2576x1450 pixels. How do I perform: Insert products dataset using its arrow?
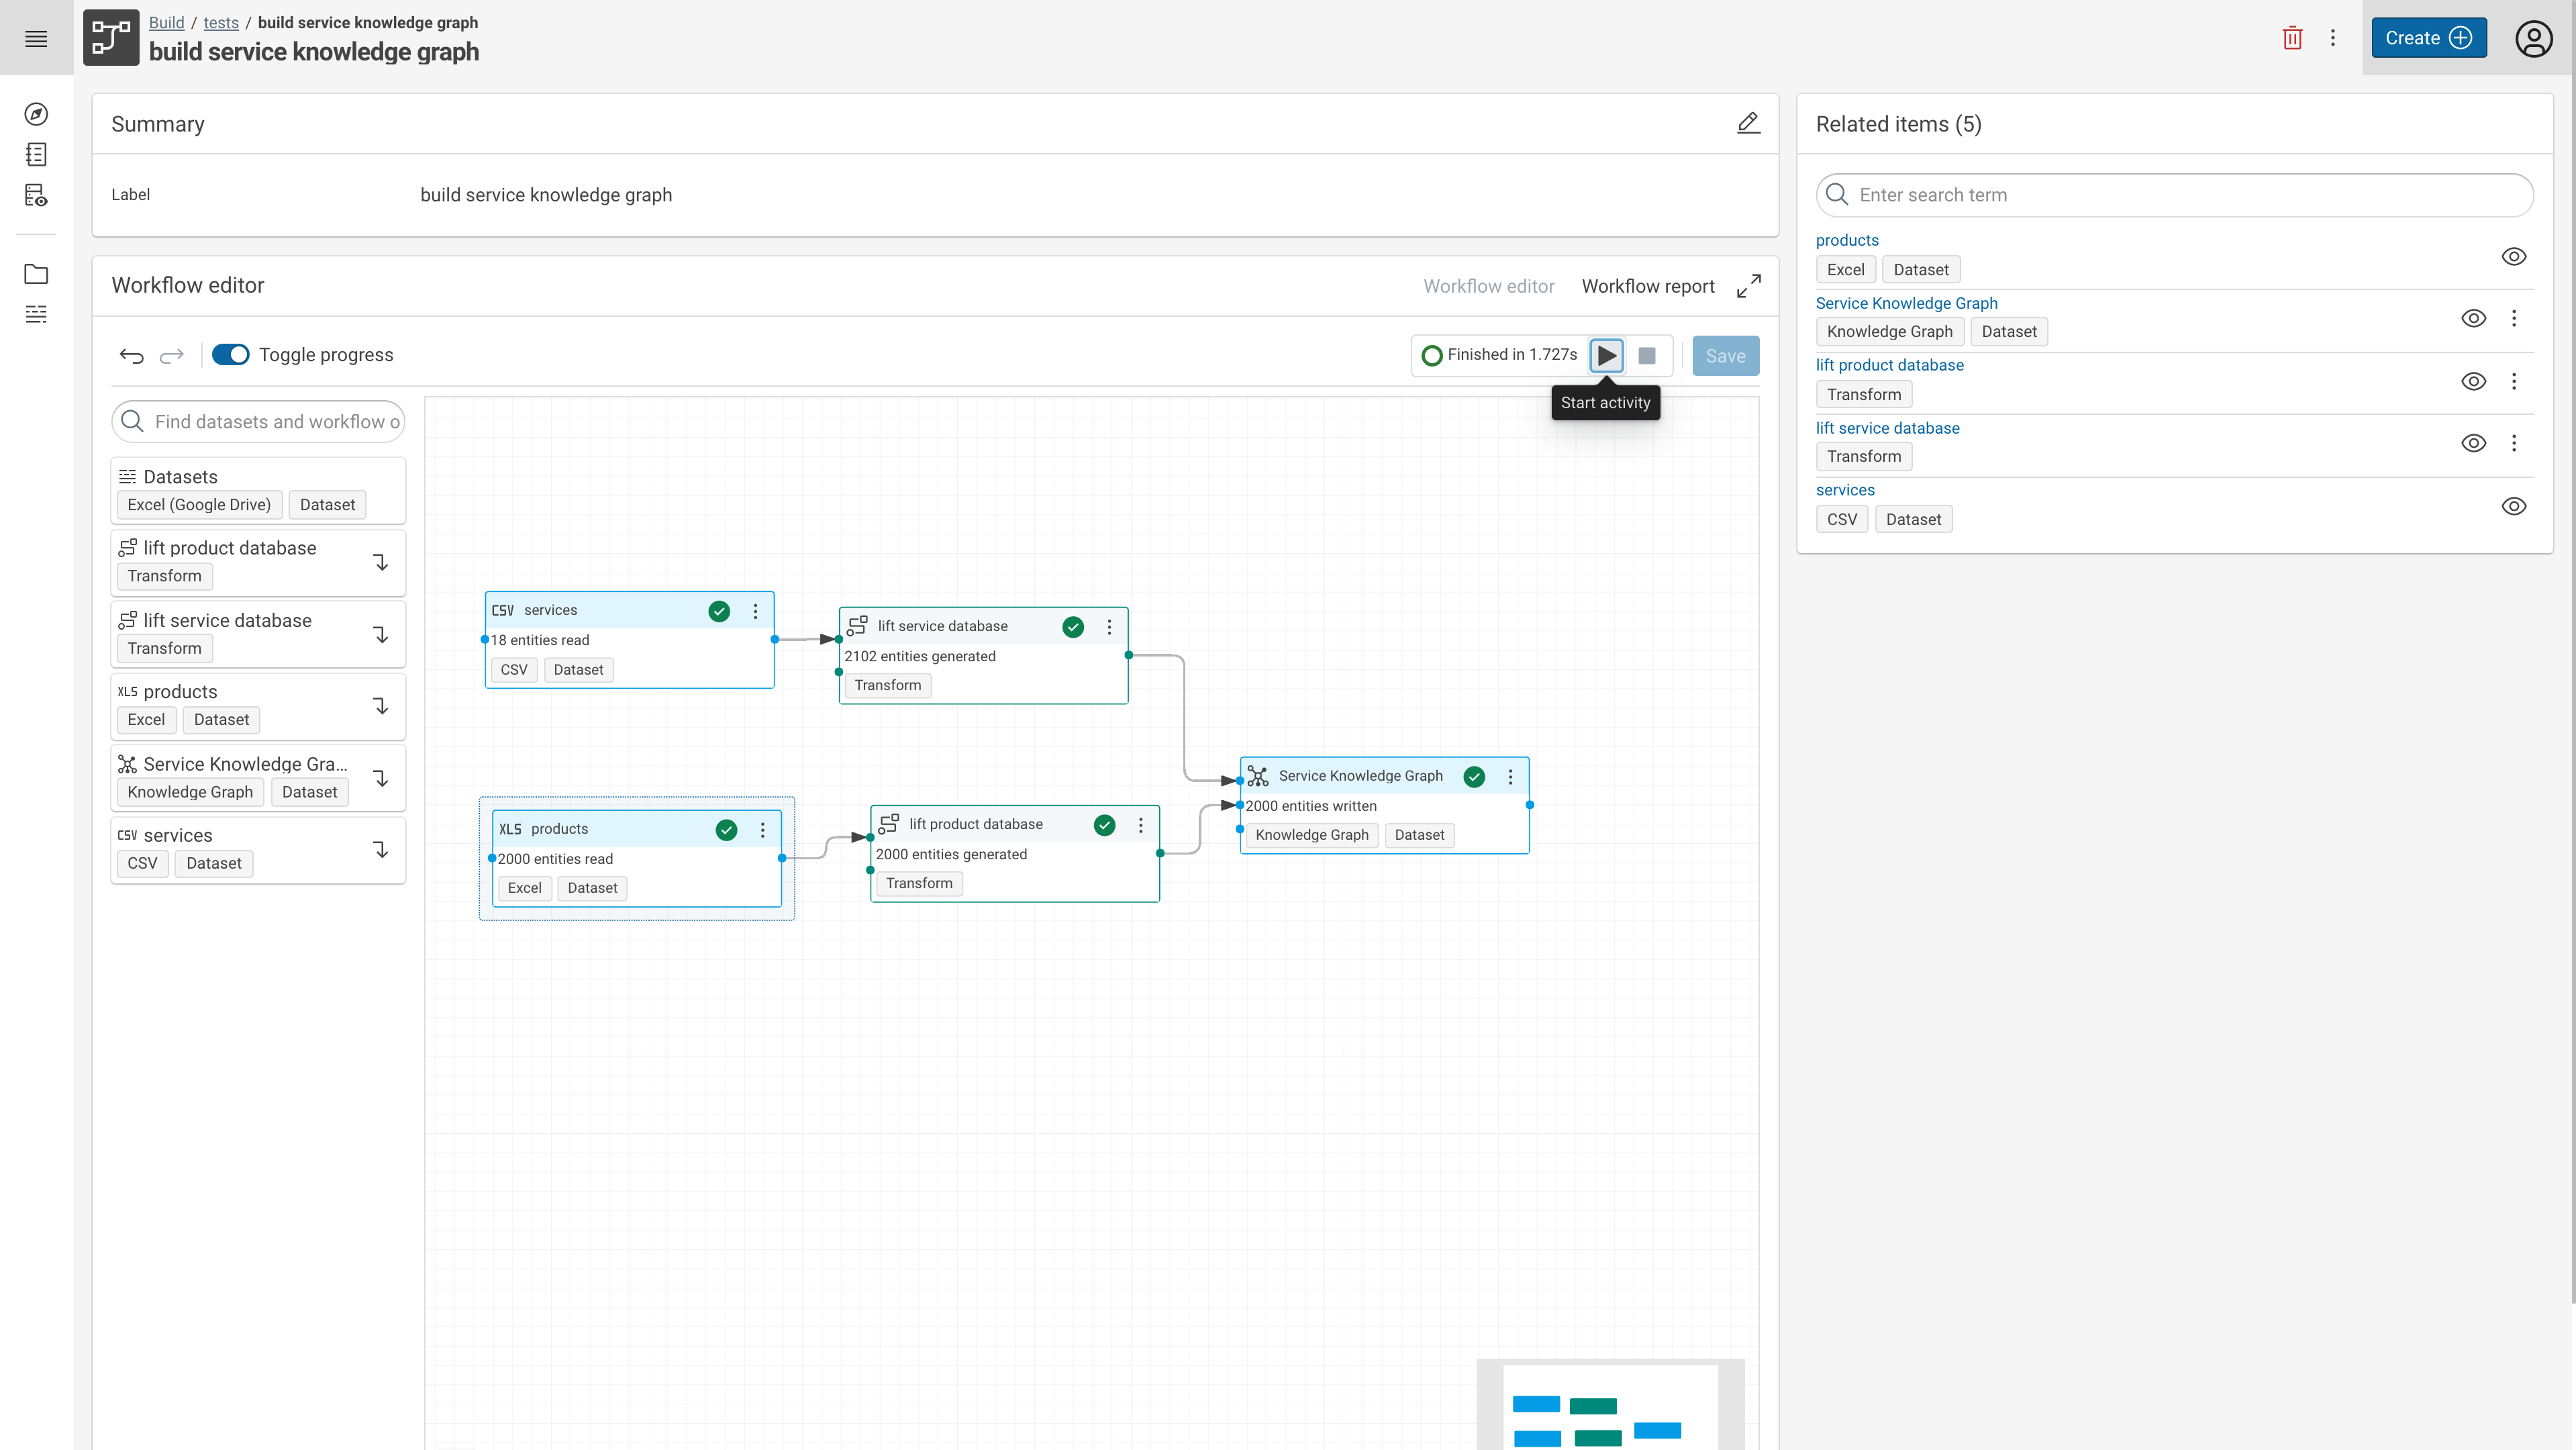pyautogui.click(x=381, y=705)
